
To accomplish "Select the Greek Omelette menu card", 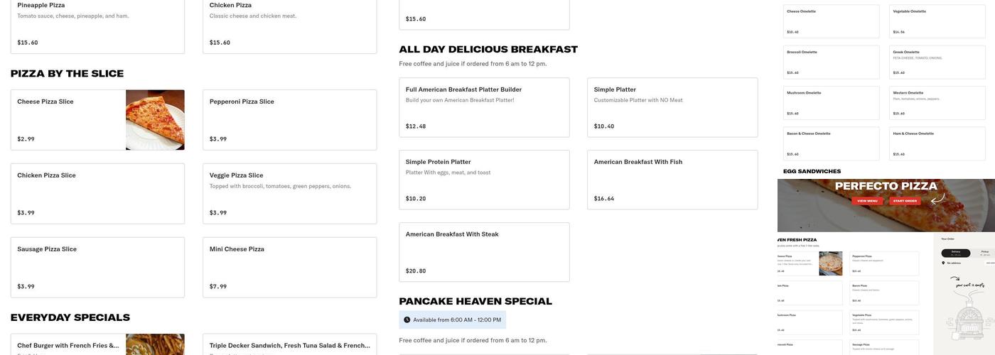I will (x=938, y=62).
